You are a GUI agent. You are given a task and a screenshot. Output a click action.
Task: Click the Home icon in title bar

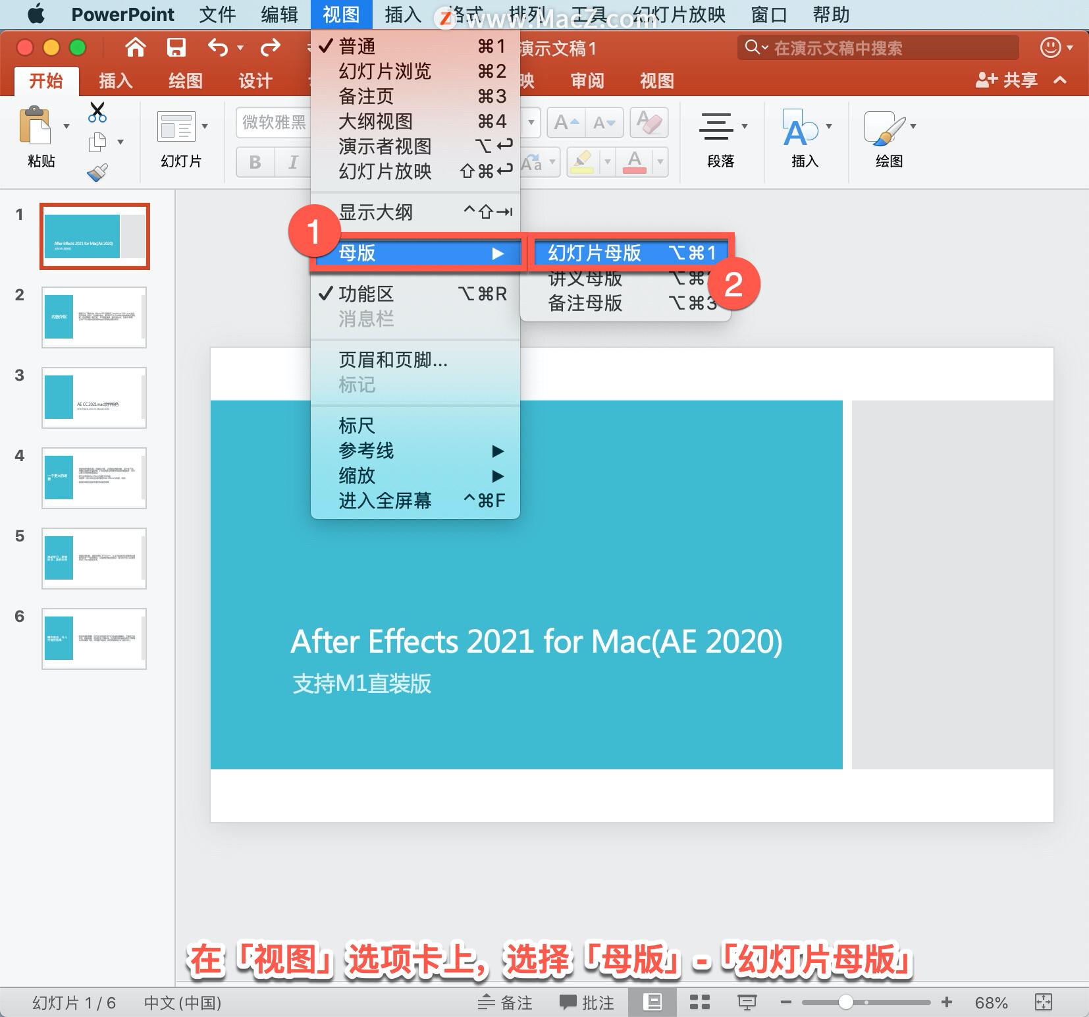point(135,47)
